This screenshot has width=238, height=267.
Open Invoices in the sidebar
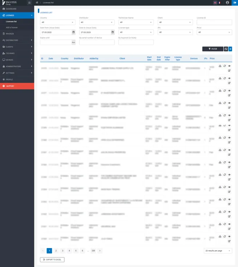pyautogui.click(x=17, y=34)
